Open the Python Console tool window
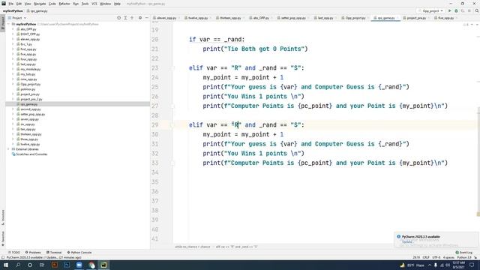This screenshot has height=270, width=480. pos(79,252)
